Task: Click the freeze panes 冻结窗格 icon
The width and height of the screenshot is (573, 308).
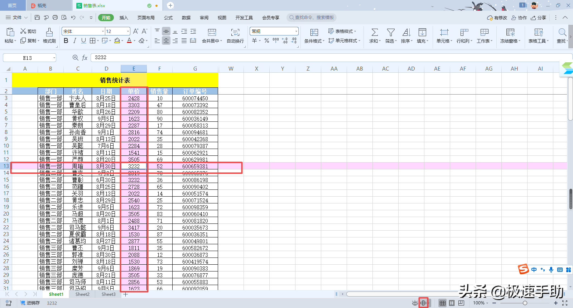Action: (510, 32)
